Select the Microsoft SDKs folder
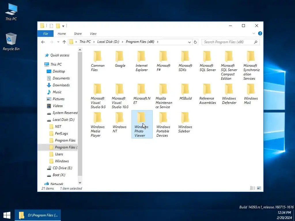This screenshot has height=221, width=295. click(185, 61)
